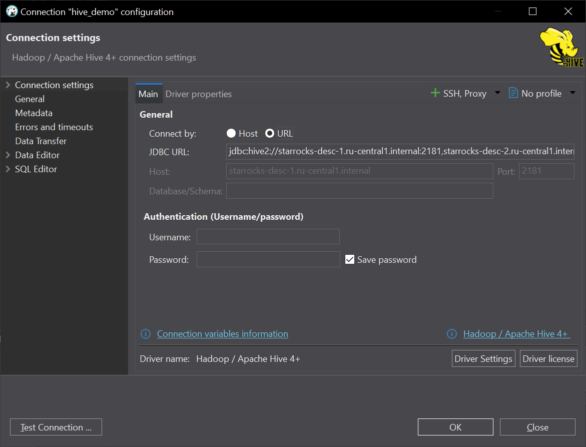586x447 pixels.
Task: Select the SQL Editor tree item
Action: (36, 169)
